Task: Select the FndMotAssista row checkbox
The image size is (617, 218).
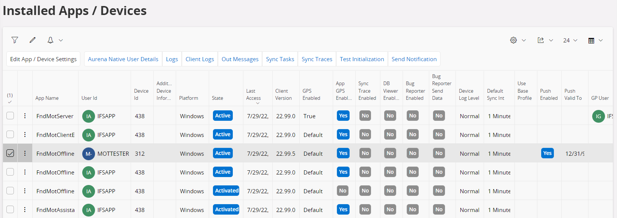Action: (x=10, y=210)
